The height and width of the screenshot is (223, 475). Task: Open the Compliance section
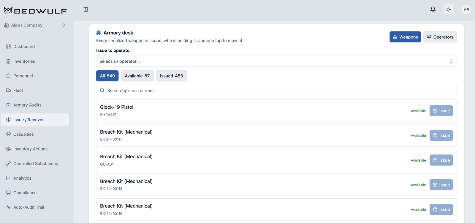(x=35, y=193)
